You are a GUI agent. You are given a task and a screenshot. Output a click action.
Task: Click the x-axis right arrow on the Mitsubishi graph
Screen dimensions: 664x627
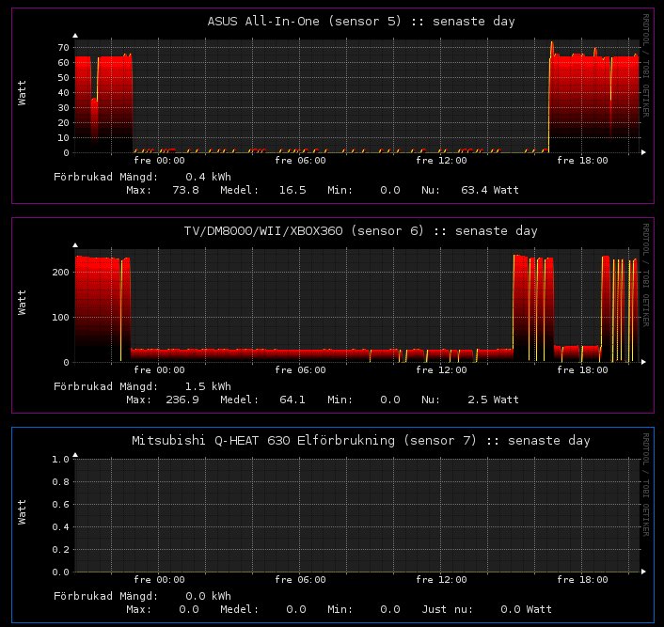643,572
